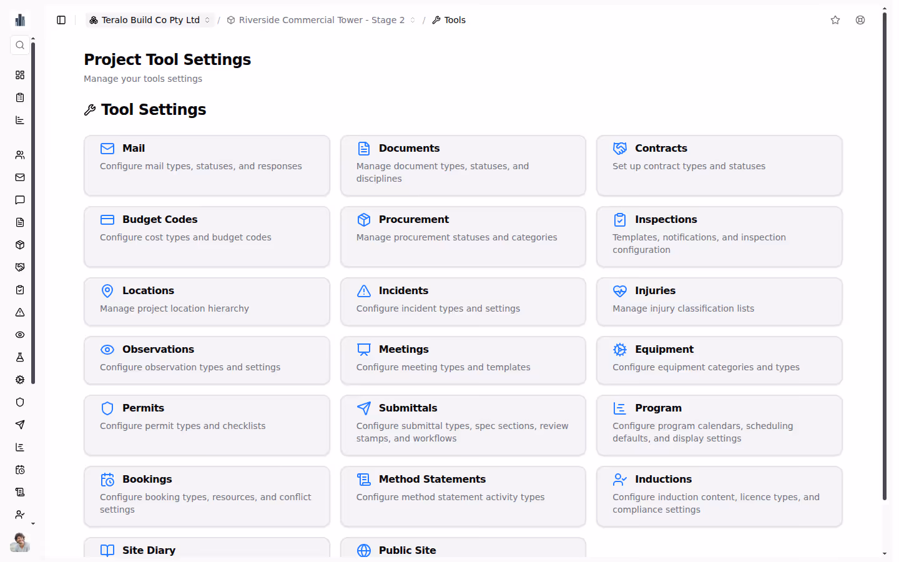Open the Bookings settings card
This screenshot has width=899, height=562.
pyautogui.click(x=207, y=496)
